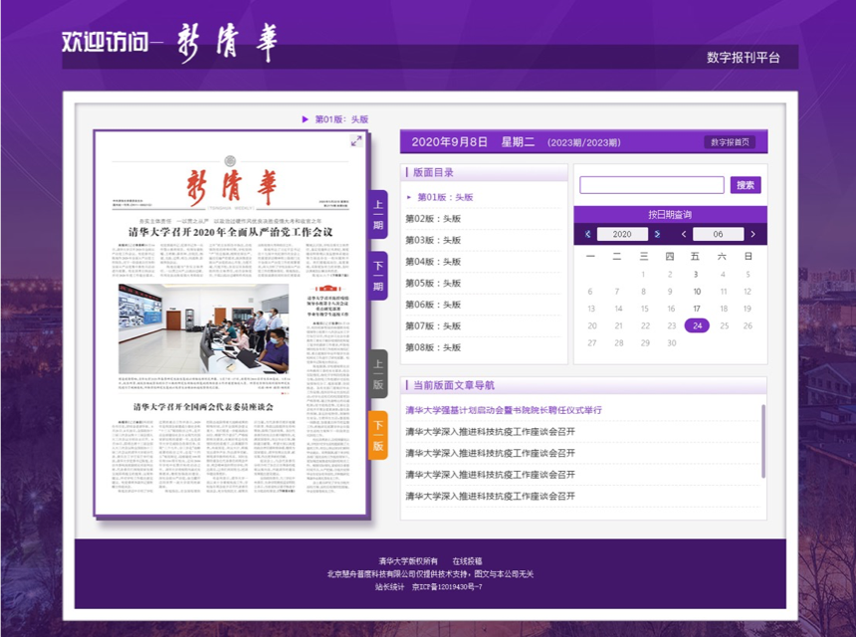Select date 12 in the calendar

pos(748,292)
